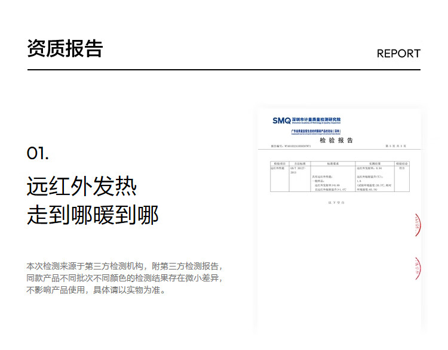Click the 走到哪暖到哪 slogan line
Viewport: 448px width, 350px height.
click(93, 215)
